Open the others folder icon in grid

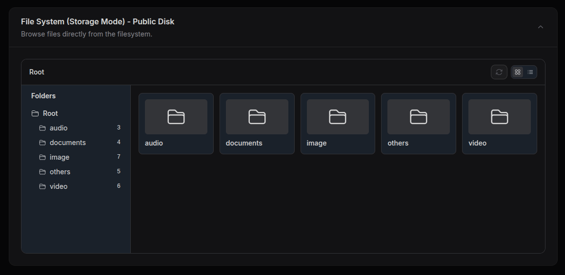pos(418,117)
